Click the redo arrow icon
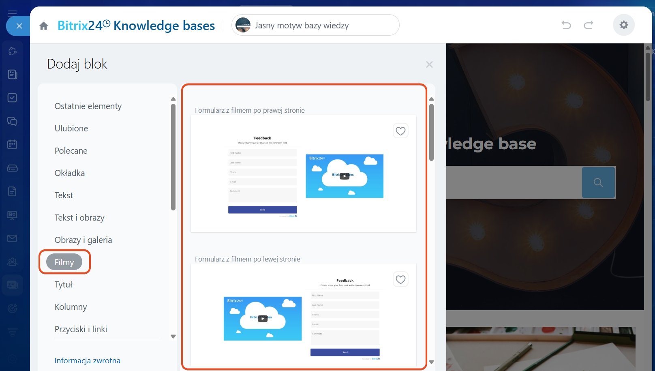655x371 pixels. coord(589,25)
